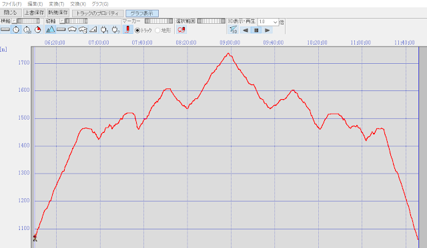Click the 06:20:00 time axis label

tap(55, 43)
